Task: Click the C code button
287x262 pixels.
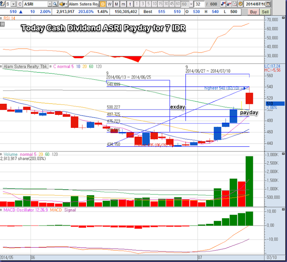Action: [x=20, y=4]
